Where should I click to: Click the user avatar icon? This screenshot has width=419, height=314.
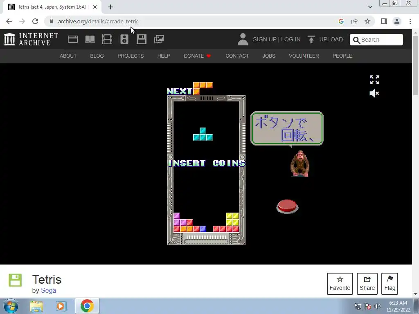coord(243,39)
